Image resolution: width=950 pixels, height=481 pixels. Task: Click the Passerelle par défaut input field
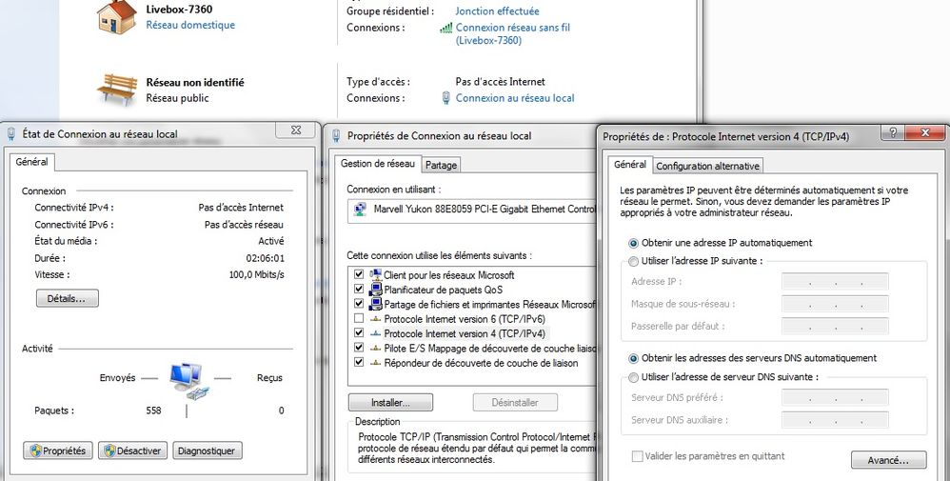(x=835, y=327)
